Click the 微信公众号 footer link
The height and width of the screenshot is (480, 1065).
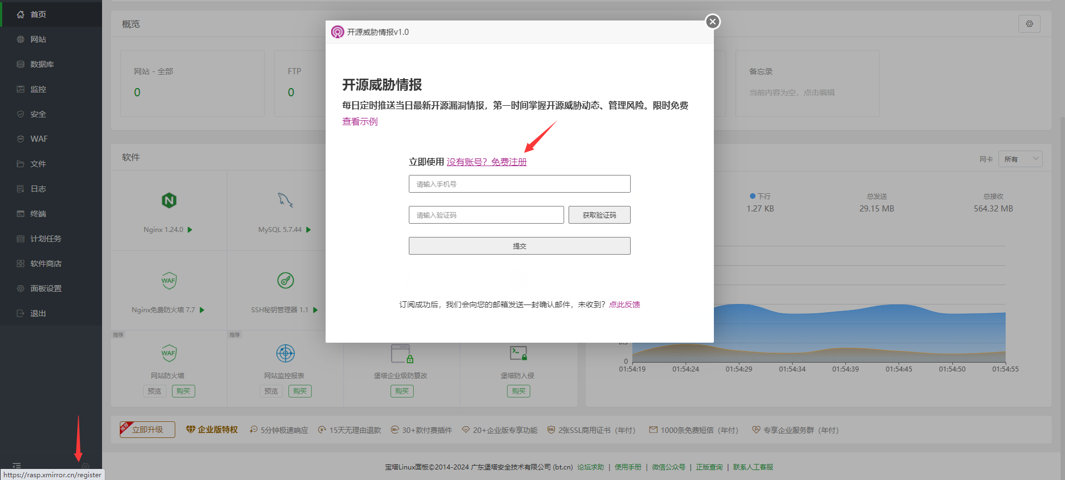coord(668,467)
